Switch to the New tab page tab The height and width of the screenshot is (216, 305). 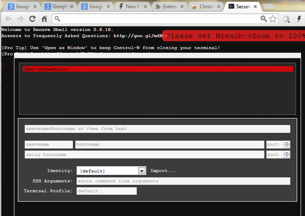[x=132, y=7]
